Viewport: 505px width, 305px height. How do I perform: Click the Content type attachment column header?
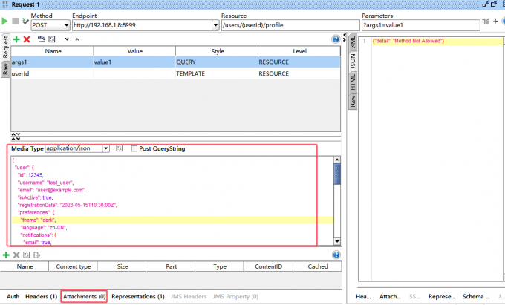(73, 266)
